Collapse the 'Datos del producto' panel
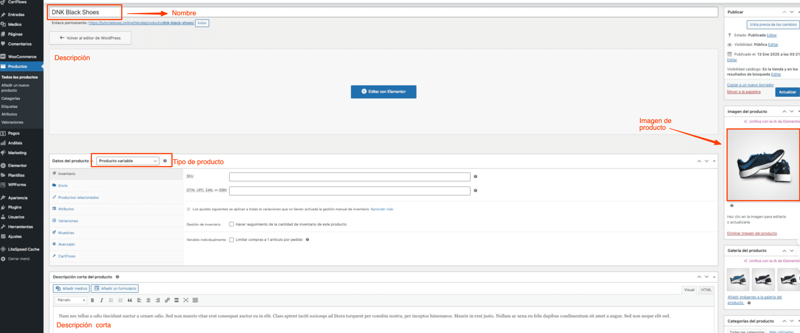The width and height of the screenshot is (800, 333). tap(714, 161)
